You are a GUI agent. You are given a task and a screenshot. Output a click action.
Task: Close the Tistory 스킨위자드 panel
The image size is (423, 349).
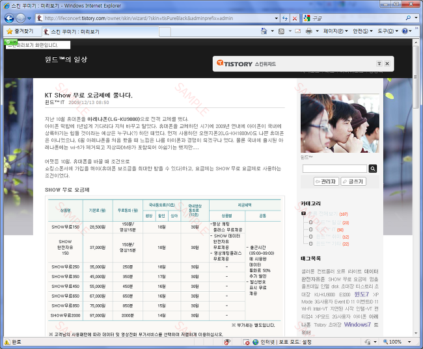[x=387, y=64]
